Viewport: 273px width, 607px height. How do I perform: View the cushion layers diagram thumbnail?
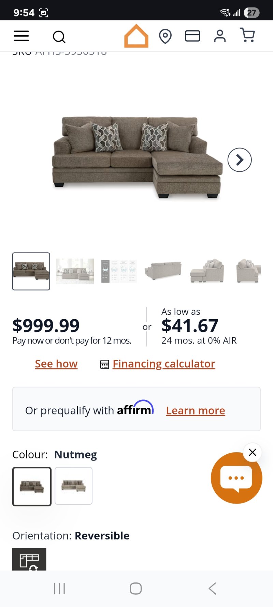119,271
